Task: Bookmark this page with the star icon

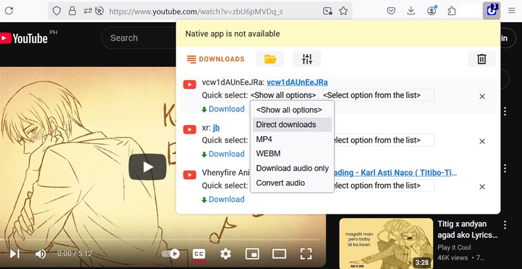Action: (x=343, y=11)
